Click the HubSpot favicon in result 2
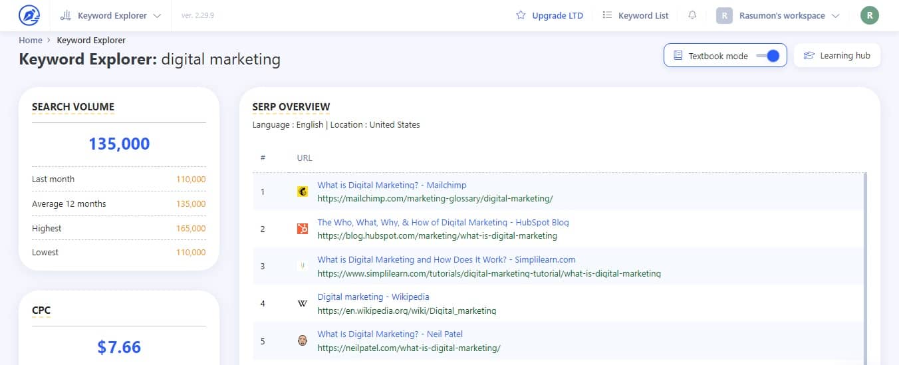This screenshot has width=899, height=365. coord(303,229)
